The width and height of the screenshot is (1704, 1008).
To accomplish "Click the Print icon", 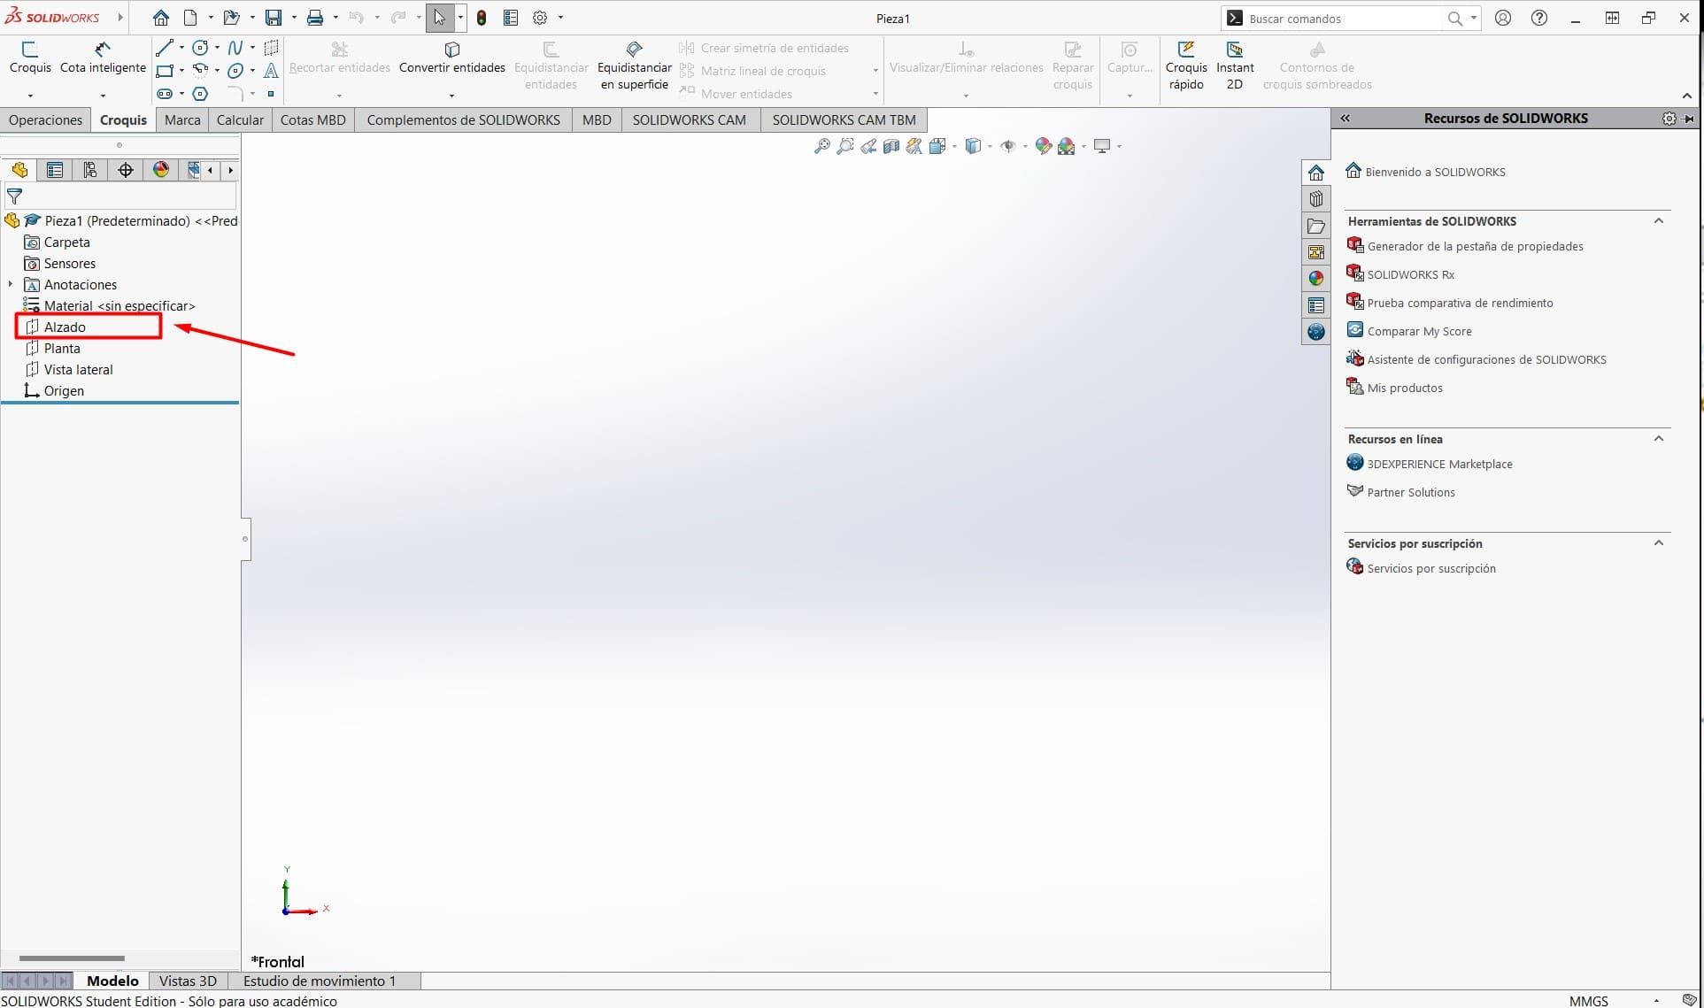I will [314, 18].
